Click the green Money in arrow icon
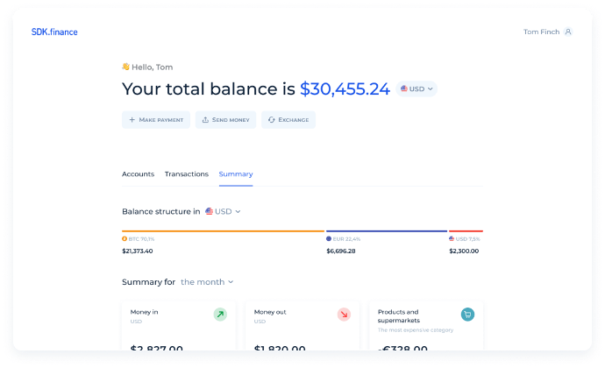Screen dimensions: 605x368 pos(220,315)
